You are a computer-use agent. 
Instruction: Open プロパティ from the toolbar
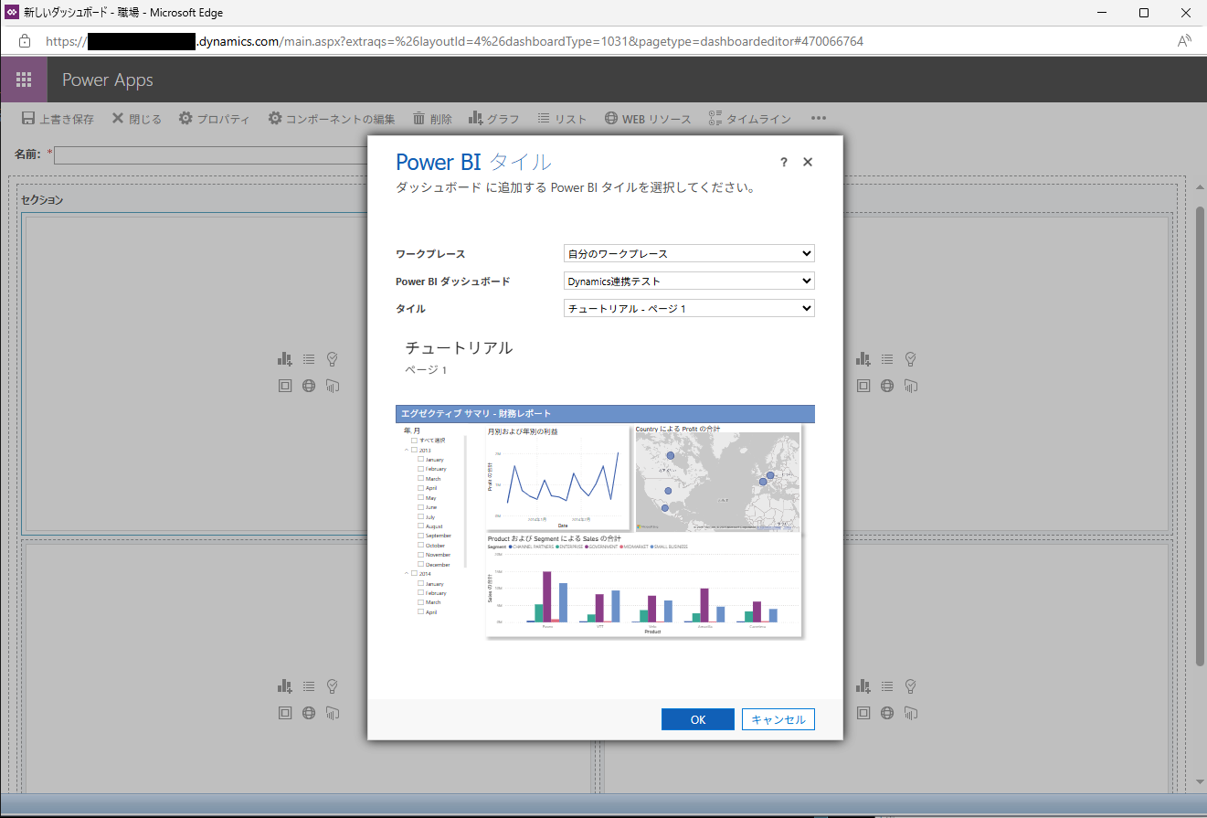pyautogui.click(x=214, y=119)
